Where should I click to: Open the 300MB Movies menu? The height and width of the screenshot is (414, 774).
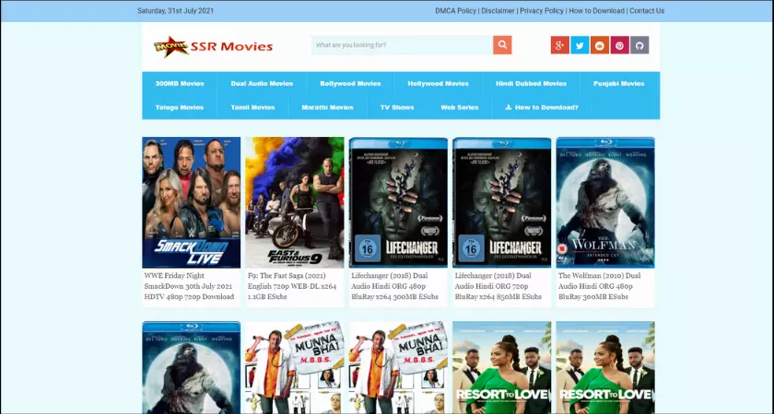pyautogui.click(x=180, y=84)
